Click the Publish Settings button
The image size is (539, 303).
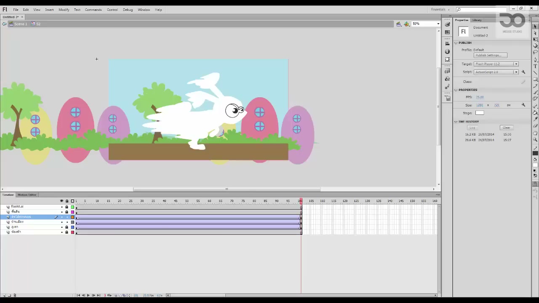[490, 55]
